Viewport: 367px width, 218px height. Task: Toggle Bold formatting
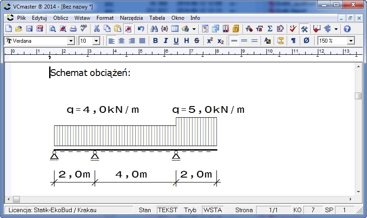[x=155, y=41]
